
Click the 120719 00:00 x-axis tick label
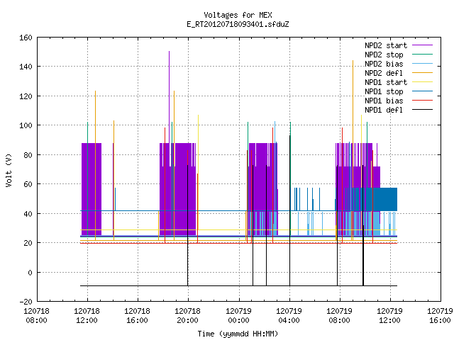(238, 316)
